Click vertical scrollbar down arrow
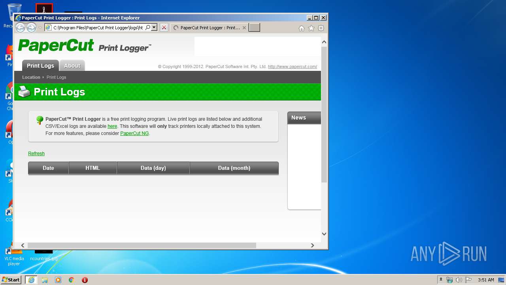 pyautogui.click(x=324, y=234)
